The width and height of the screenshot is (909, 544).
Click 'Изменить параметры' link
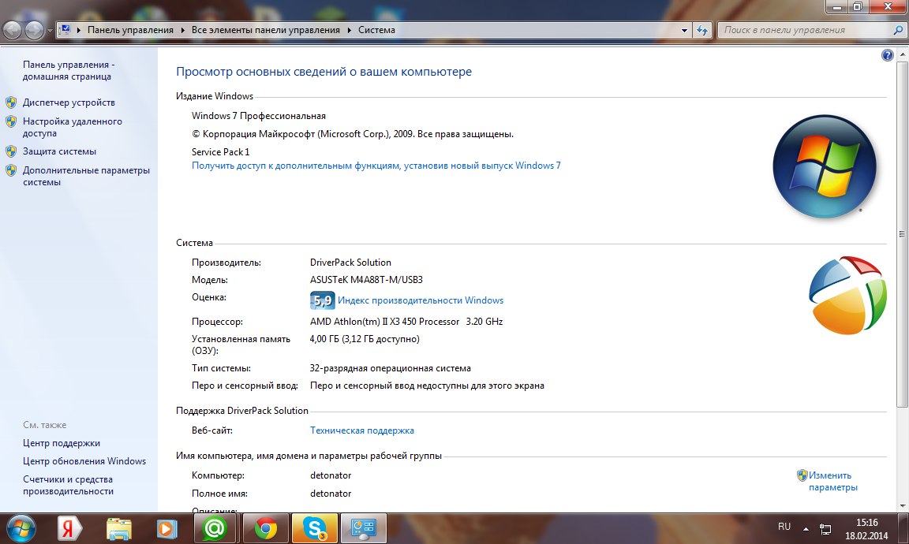tap(833, 482)
